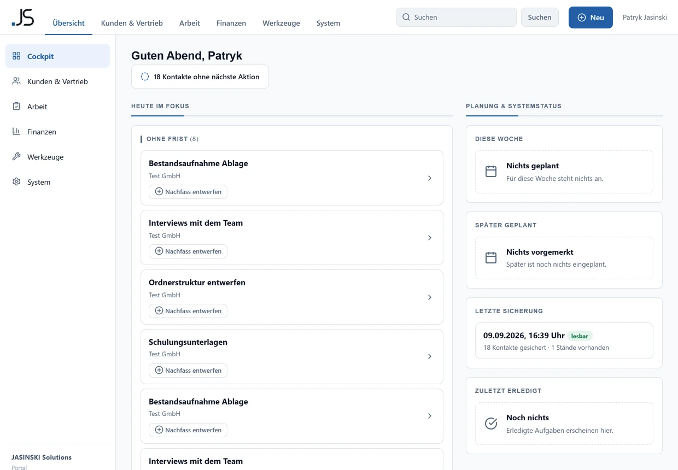Open Arbeit via the sidebar clipboard icon
This screenshot has height=470, width=678.
pyautogui.click(x=16, y=106)
